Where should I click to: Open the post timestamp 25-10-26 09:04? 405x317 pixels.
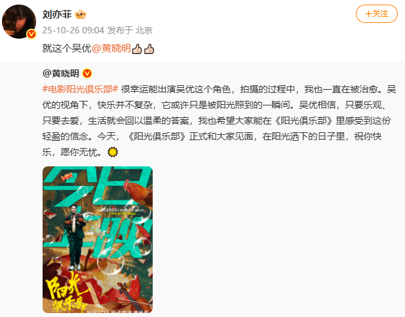[73, 30]
